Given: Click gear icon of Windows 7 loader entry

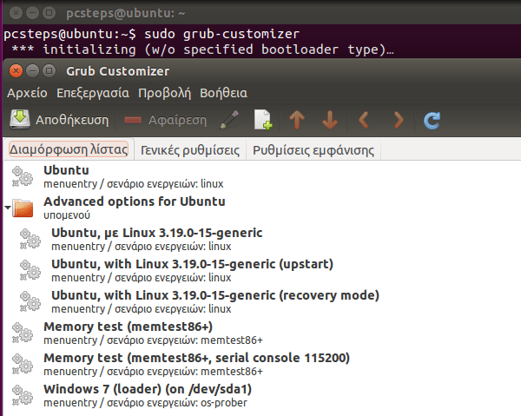Looking at the screenshot, I should coord(23,395).
